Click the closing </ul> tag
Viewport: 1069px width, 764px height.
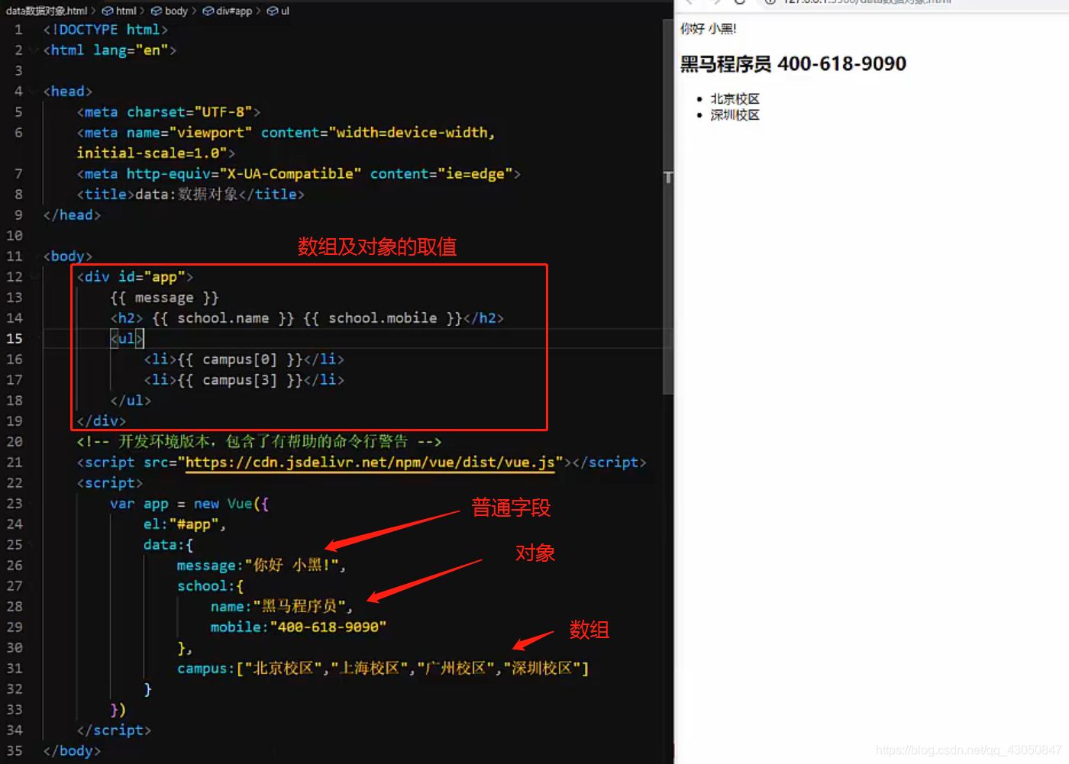click(x=131, y=401)
